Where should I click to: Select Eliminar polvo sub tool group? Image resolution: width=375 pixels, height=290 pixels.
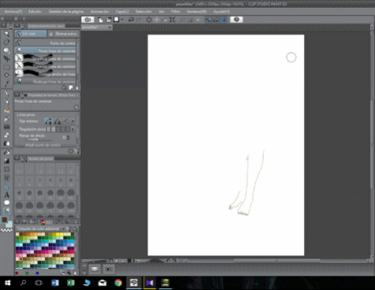click(x=63, y=34)
